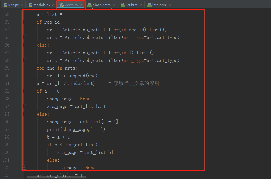Viewport: 271px width, 179px height.
Task: Click fold end marker at line 85
Action: (x=24, y=37)
